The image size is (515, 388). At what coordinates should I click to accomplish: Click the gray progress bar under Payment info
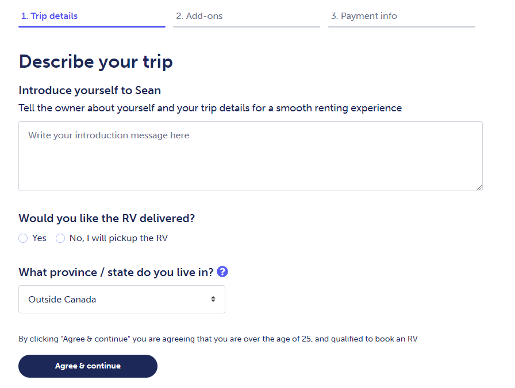pos(402,26)
